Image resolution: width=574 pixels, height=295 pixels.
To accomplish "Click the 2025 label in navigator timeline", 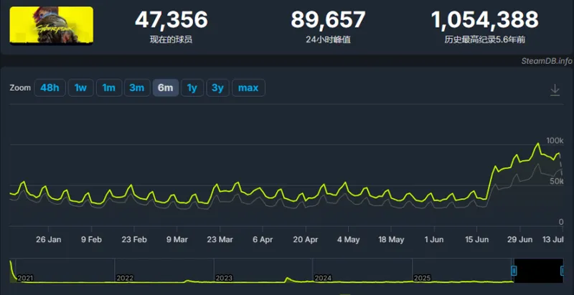I will click(422, 279).
